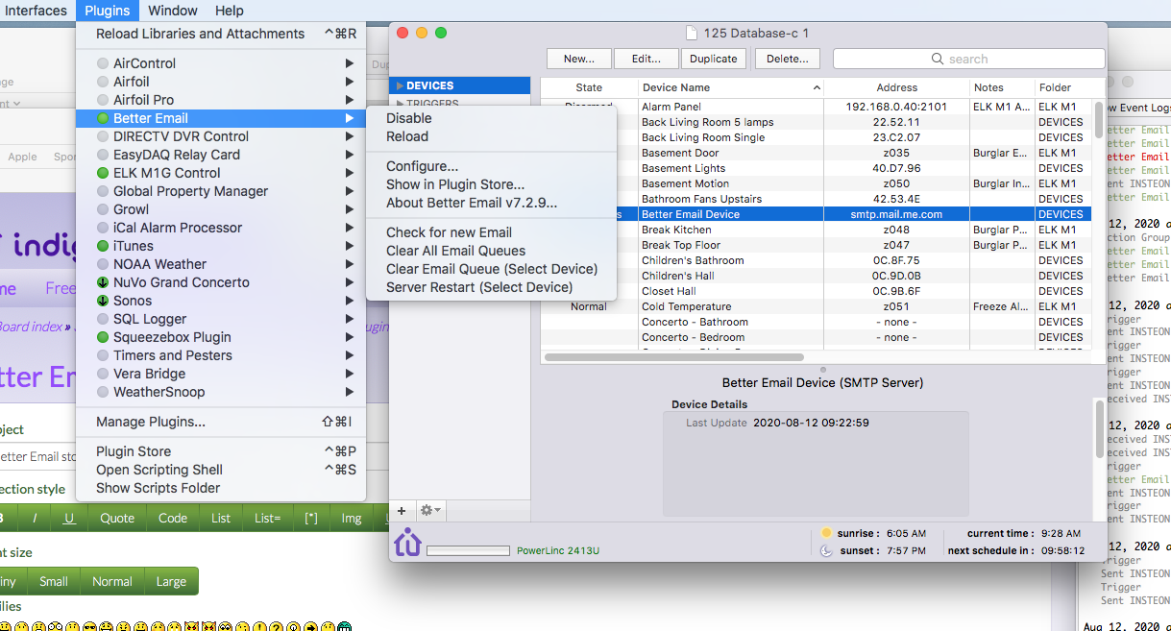Viewport: 1171px width, 631px height.
Task: Open the gear action menu below the sidebar
Action: click(429, 511)
